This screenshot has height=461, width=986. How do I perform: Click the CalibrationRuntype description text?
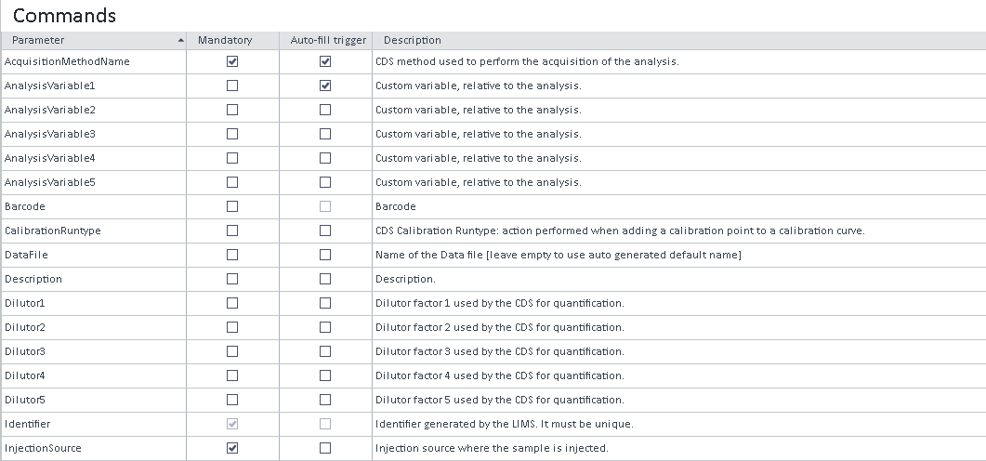(x=620, y=230)
